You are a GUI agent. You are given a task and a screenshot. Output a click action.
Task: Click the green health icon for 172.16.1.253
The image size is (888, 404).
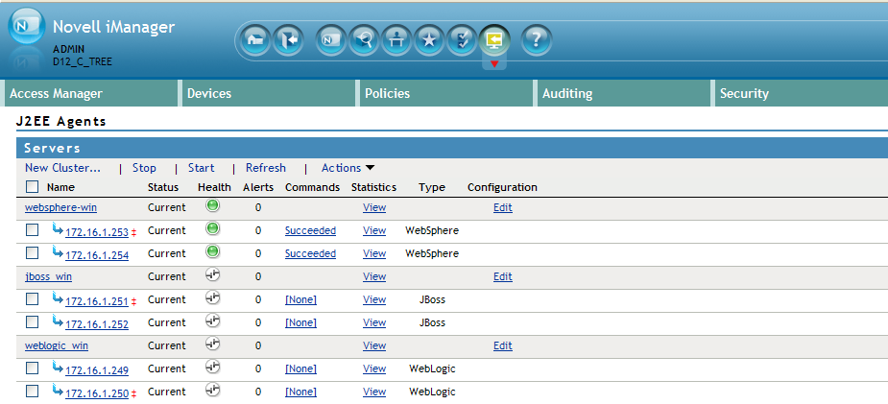click(x=212, y=229)
